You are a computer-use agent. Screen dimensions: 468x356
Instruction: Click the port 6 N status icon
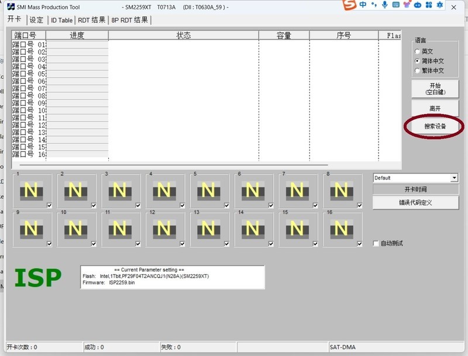tap(253, 191)
